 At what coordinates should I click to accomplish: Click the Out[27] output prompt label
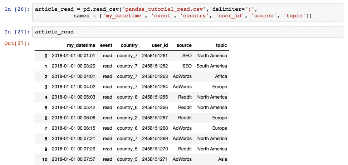click(x=17, y=44)
